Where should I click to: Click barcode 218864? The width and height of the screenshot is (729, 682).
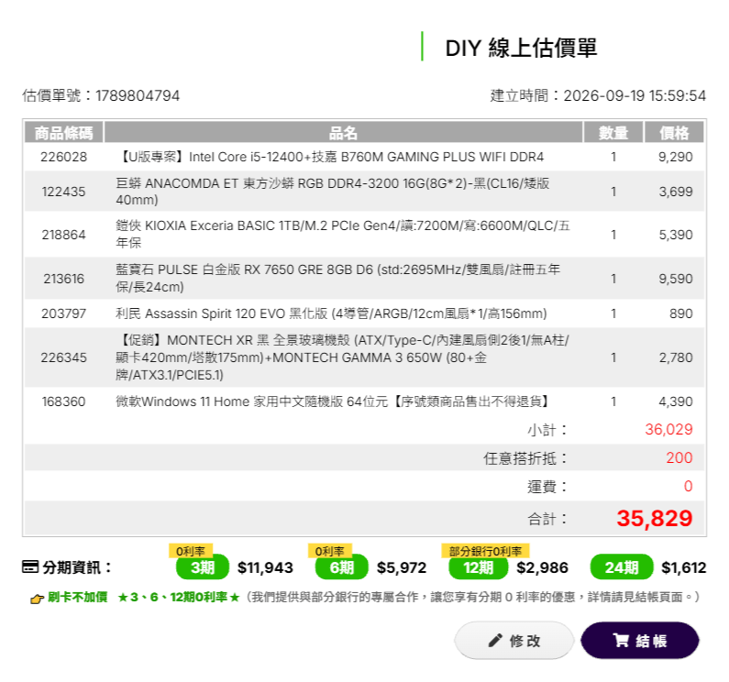tap(63, 235)
